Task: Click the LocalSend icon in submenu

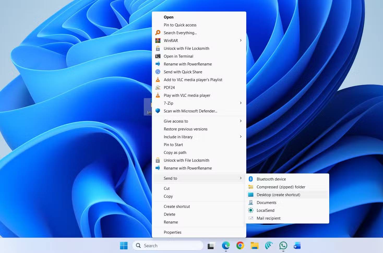Action: (251, 210)
